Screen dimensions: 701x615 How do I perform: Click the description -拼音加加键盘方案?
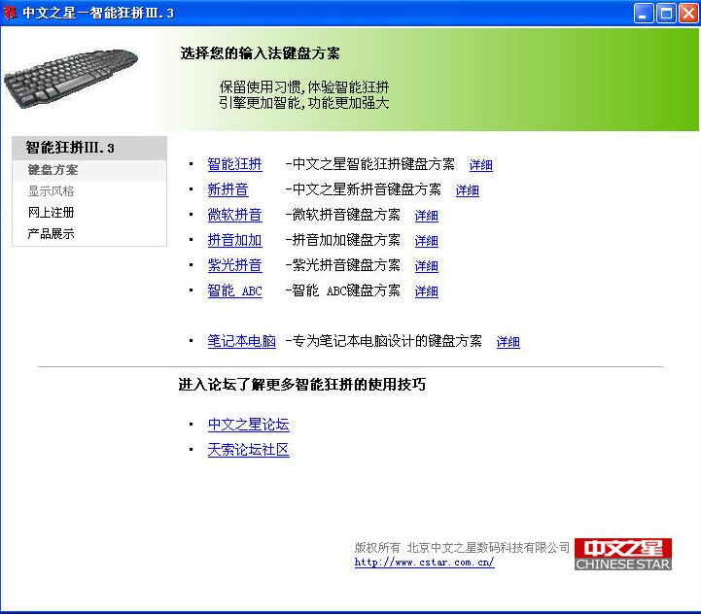click(343, 240)
